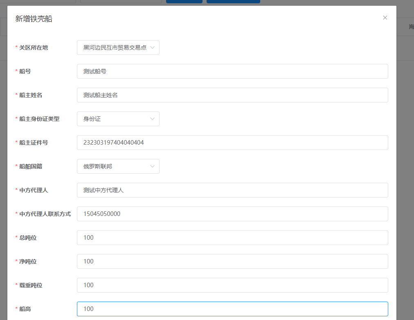
Task: Close the 新增铁壳船 dialog
Action: pyautogui.click(x=385, y=18)
